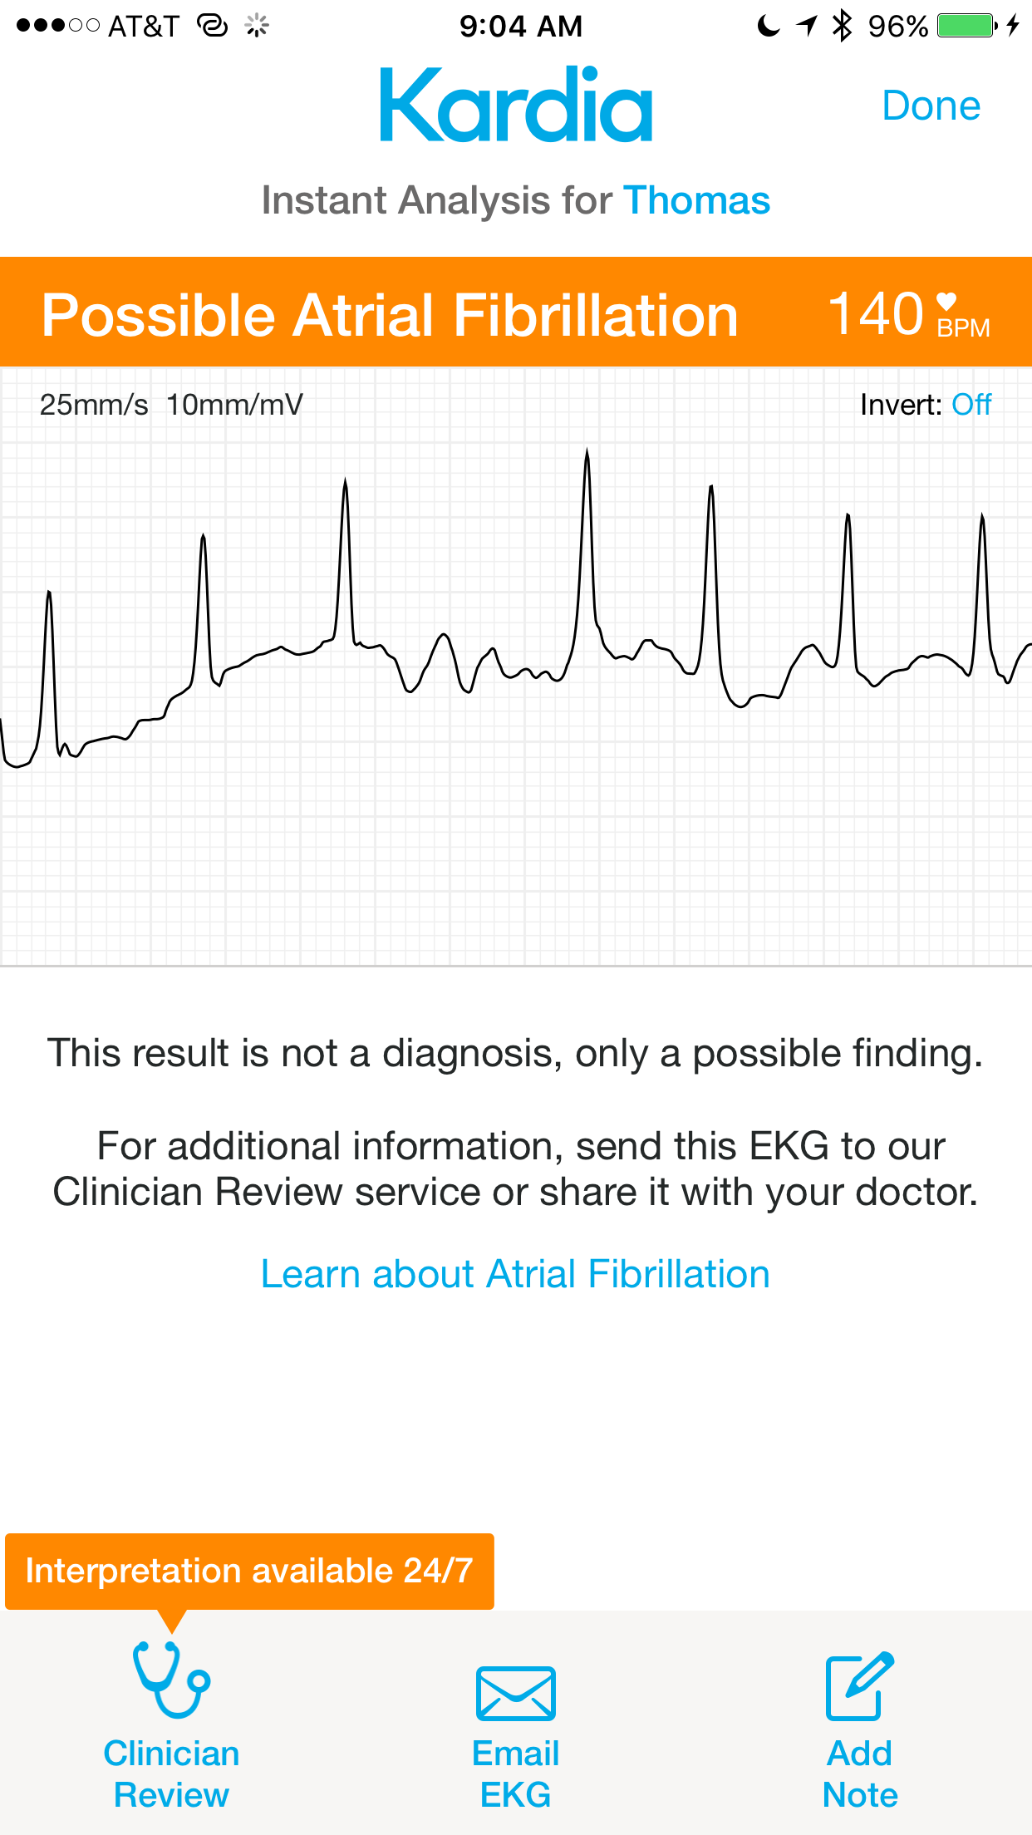Viewport: 1032px width, 1835px height.
Task: Tap the Possible Atrial Fibrillation banner
Action: coord(390,315)
